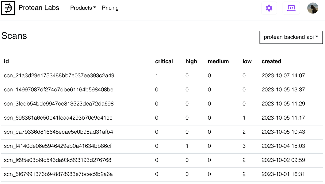Screen dimensions: 325x184
Task: Select scan scn_3fedb54bde9947ce813523dea72da698
Action: 59,104
